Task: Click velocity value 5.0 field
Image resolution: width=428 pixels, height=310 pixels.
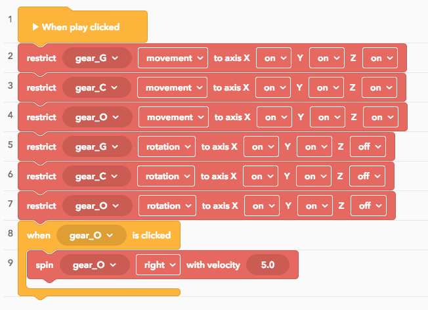Action: (268, 265)
